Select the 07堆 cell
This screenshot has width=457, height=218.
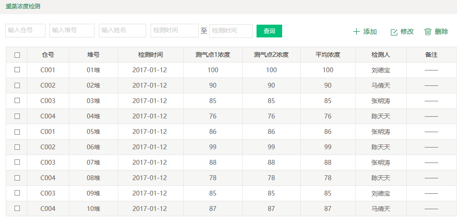(x=94, y=163)
